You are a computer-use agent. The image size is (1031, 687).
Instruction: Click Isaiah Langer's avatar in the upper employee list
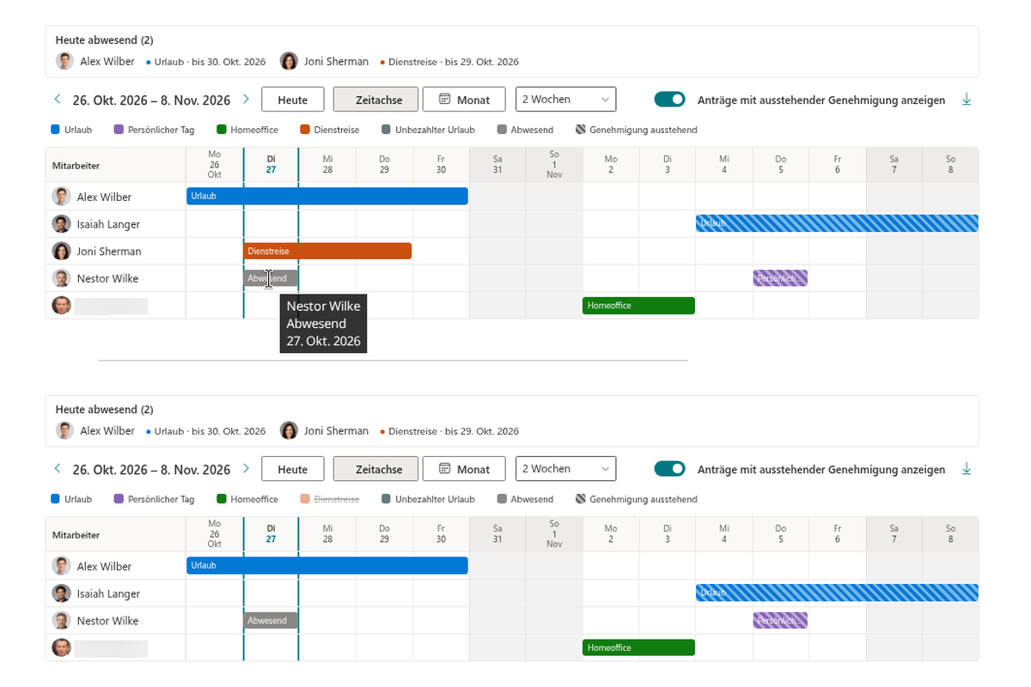(x=61, y=224)
